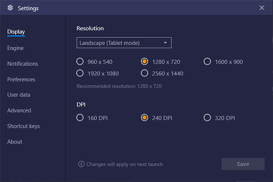Viewport: 273px width, 182px height.
Task: Go to the Notifications section
Action: (x=22, y=64)
